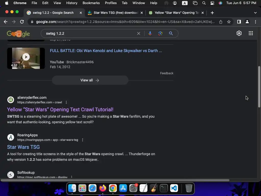Image resolution: width=261 pixels, height=196 pixels.
Task: Open more options for RoaringApps result
Action: 83,140
